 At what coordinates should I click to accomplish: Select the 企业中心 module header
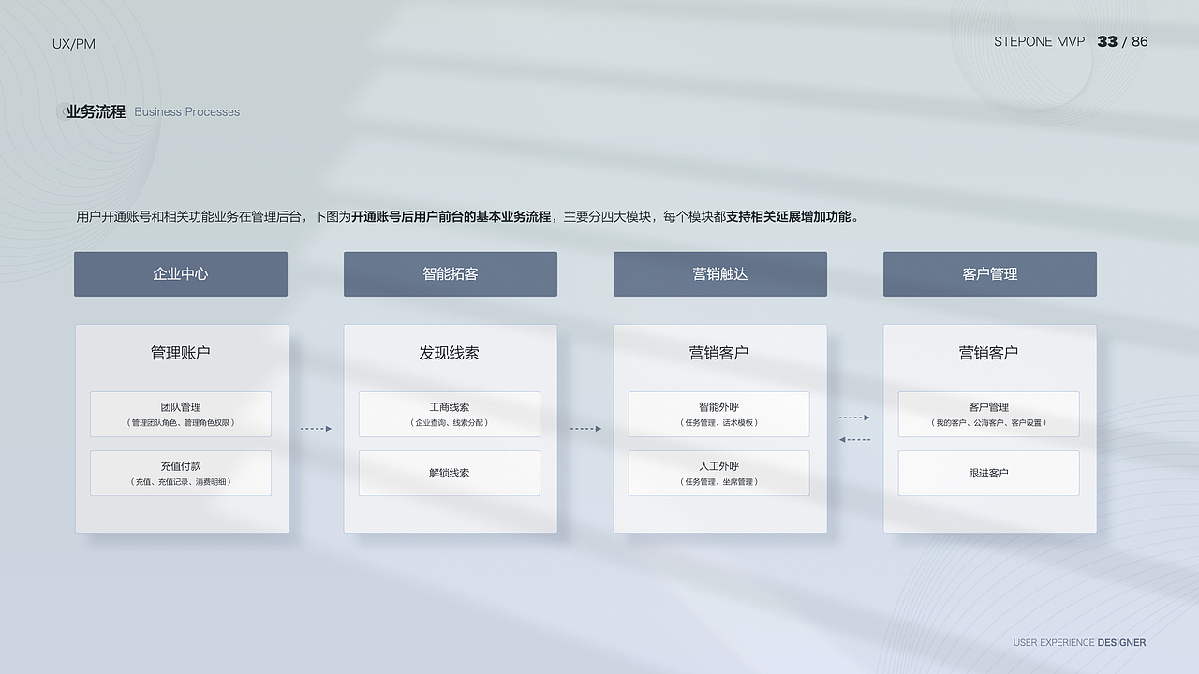tap(180, 273)
